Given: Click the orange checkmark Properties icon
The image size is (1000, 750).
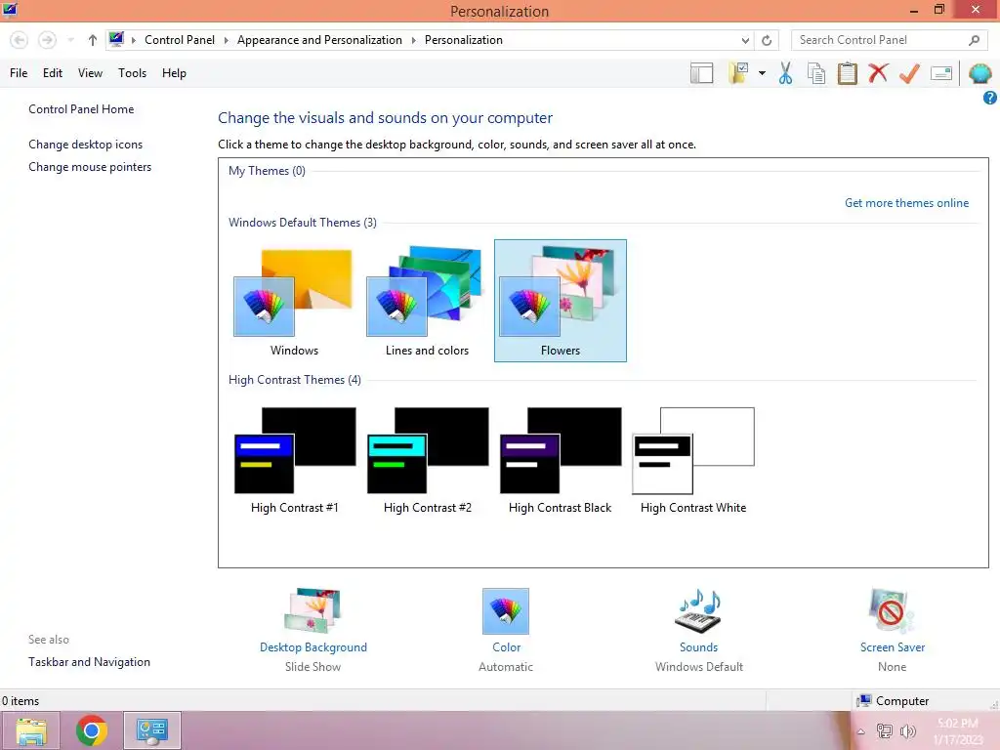Looking at the screenshot, I should (x=909, y=73).
